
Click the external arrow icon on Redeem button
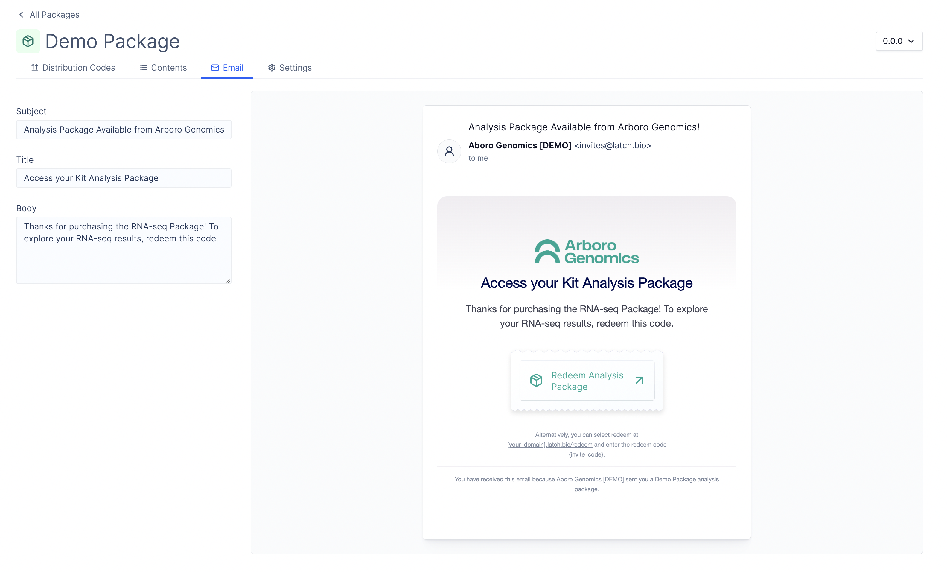coord(639,380)
